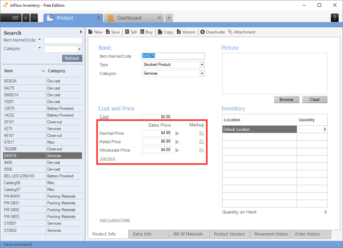Click the Normal Price value field
The width and height of the screenshot is (343, 248).
tap(156, 133)
